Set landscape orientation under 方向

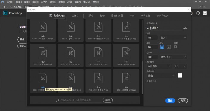coord(169,47)
